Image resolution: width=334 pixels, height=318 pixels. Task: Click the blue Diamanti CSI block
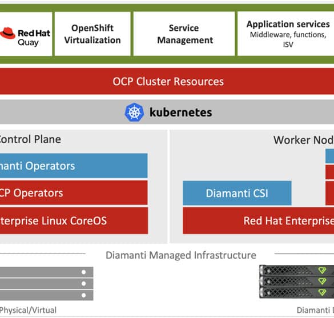click(237, 193)
